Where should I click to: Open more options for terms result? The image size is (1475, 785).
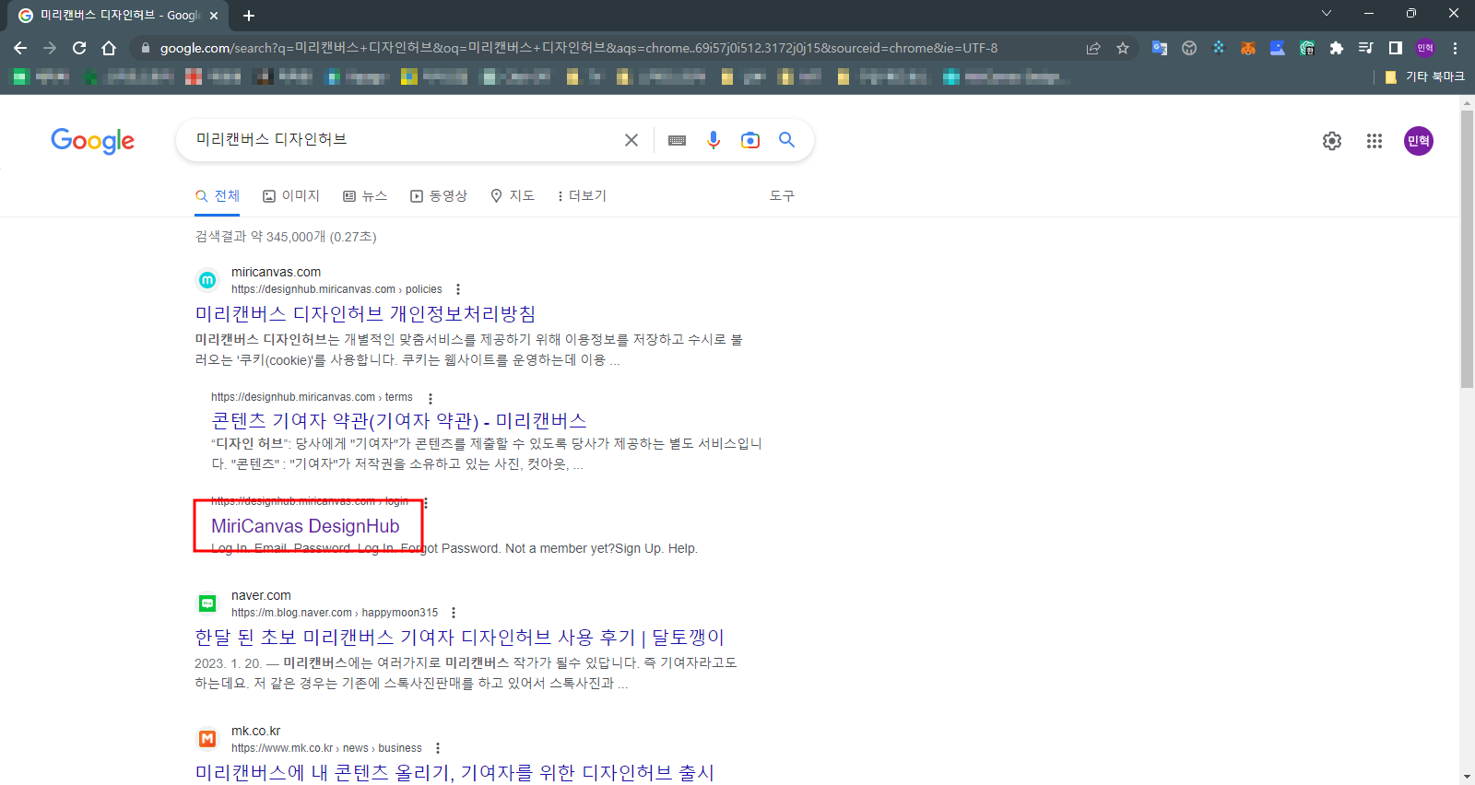pyautogui.click(x=430, y=398)
